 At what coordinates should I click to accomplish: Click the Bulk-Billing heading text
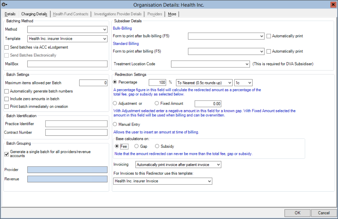[122, 28]
